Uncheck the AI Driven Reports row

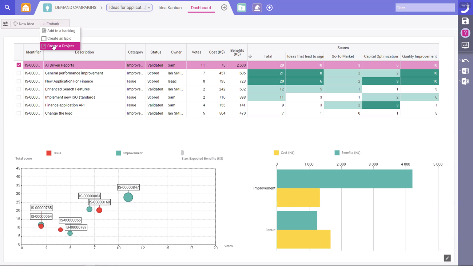pyautogui.click(x=19, y=65)
